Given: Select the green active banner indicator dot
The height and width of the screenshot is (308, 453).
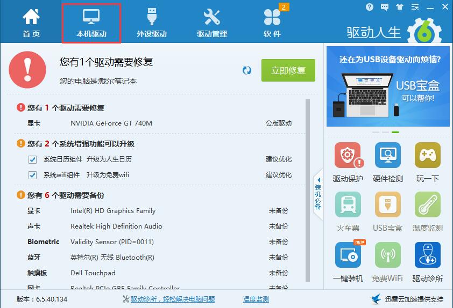Looking at the screenshot, I should [x=395, y=132].
